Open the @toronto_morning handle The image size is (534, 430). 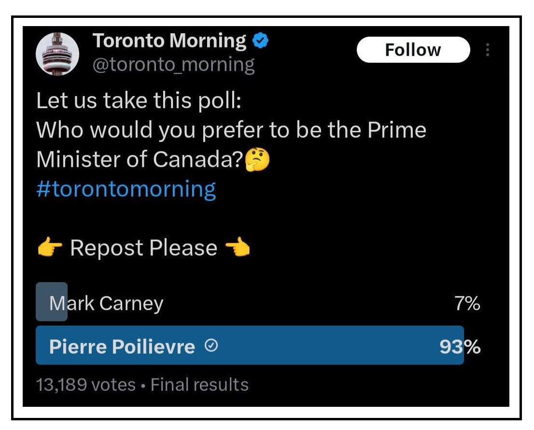[173, 65]
